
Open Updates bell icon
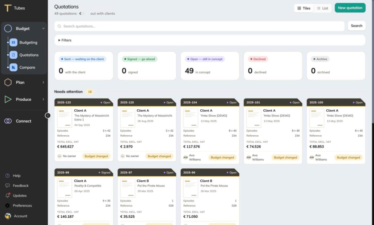coord(7,195)
